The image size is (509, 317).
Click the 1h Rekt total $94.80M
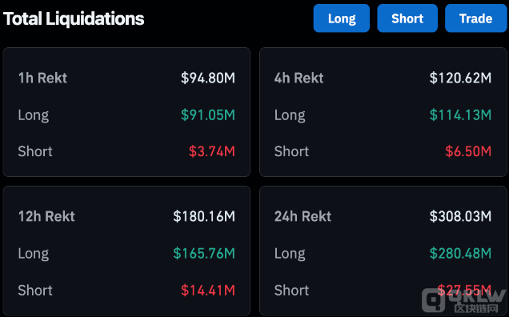coord(208,78)
